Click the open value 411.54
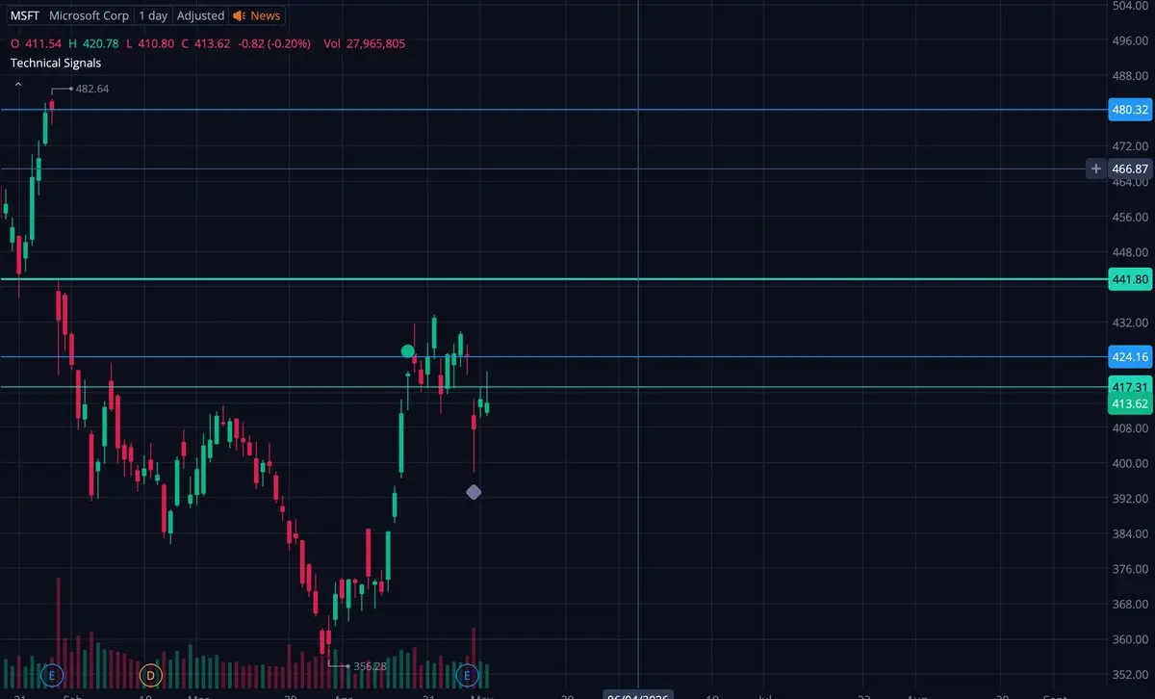The height and width of the screenshot is (699, 1155). click(x=42, y=43)
